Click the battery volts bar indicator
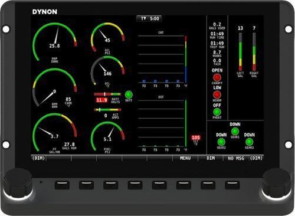 click(x=107, y=94)
